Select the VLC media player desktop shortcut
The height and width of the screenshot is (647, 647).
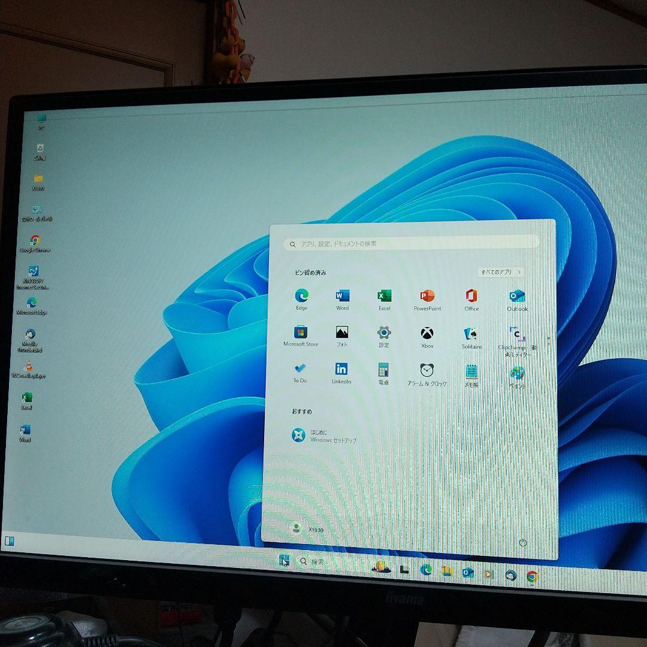click(28, 370)
